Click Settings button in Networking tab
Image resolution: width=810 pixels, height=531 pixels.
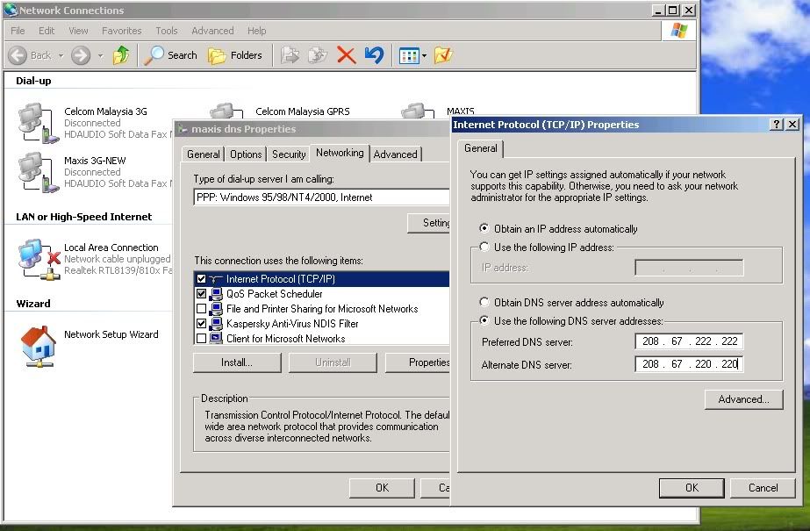pos(429,223)
